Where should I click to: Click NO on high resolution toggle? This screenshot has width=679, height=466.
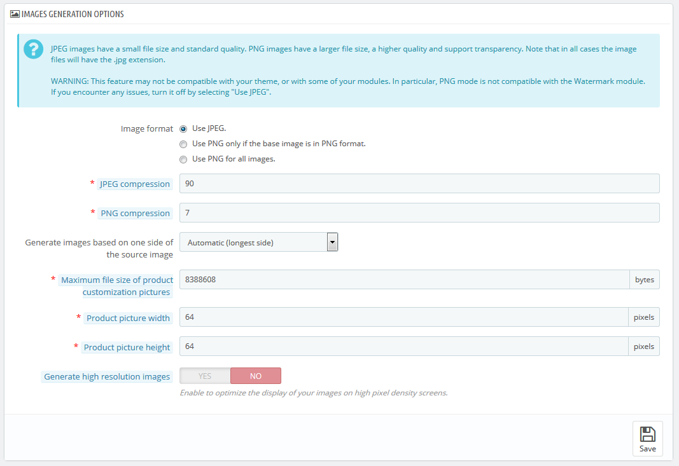(255, 376)
